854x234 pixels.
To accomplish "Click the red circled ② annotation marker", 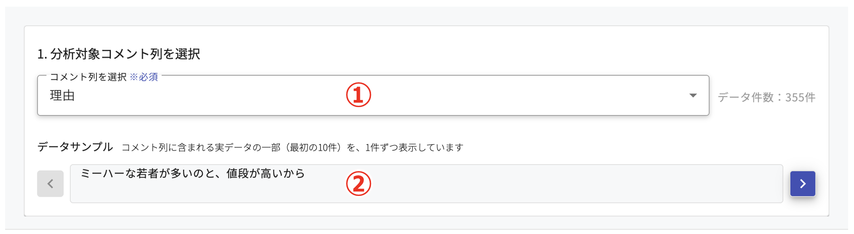I will (x=359, y=184).
